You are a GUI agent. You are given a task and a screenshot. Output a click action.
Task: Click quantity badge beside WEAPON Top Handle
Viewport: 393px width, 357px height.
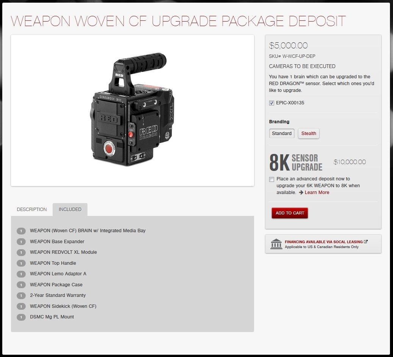click(21, 263)
